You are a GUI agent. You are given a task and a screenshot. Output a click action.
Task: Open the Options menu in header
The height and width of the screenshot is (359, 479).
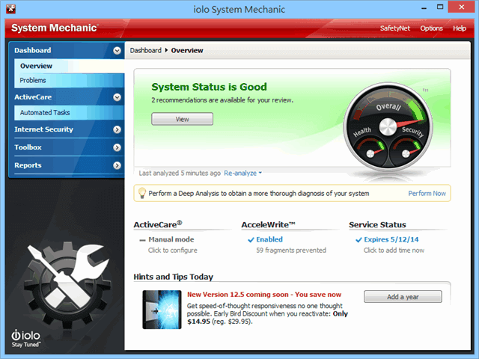click(x=431, y=28)
